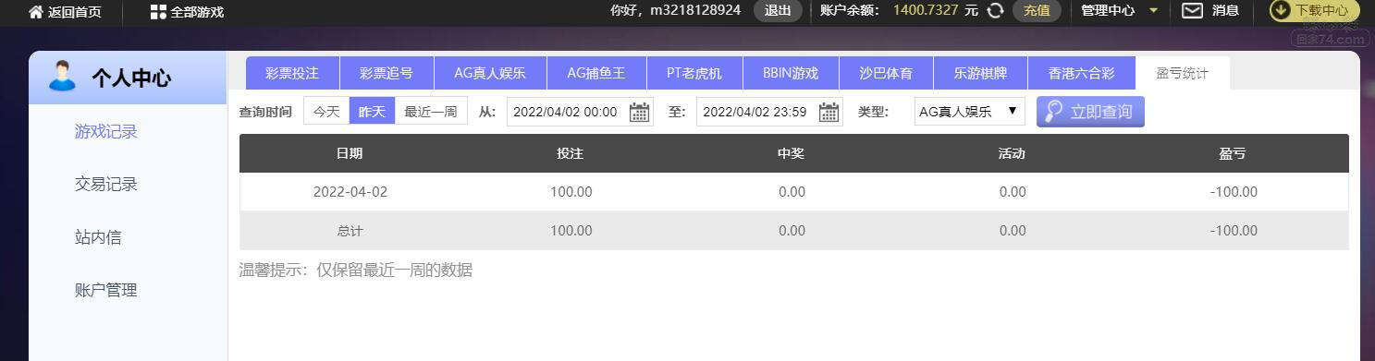Click the refresh balance icon
The height and width of the screenshot is (361, 1375).
point(995,11)
